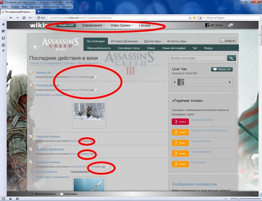Open the Чарльз Ли article link

coord(43,72)
